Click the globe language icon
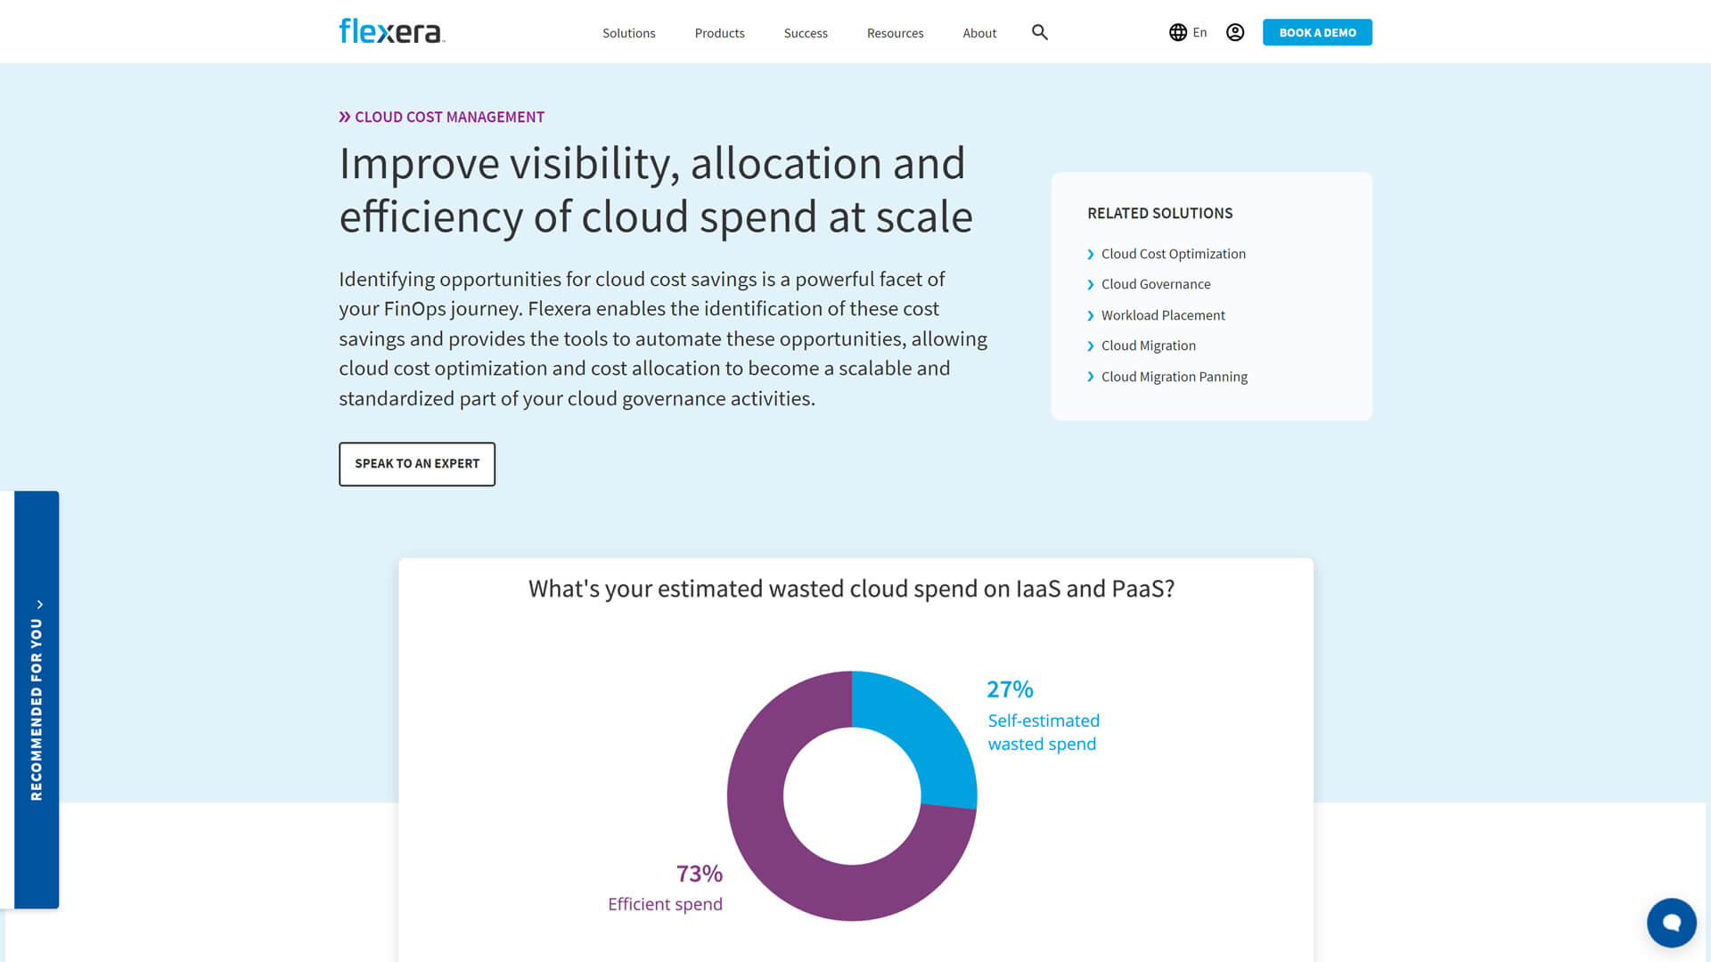 coord(1178,32)
